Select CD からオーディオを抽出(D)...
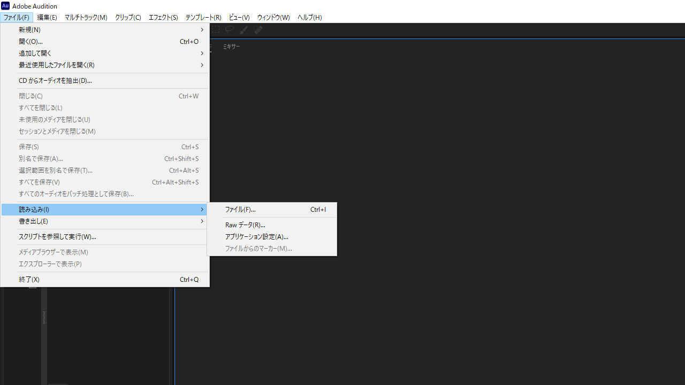Viewport: 685px width, 385px height. click(x=55, y=81)
